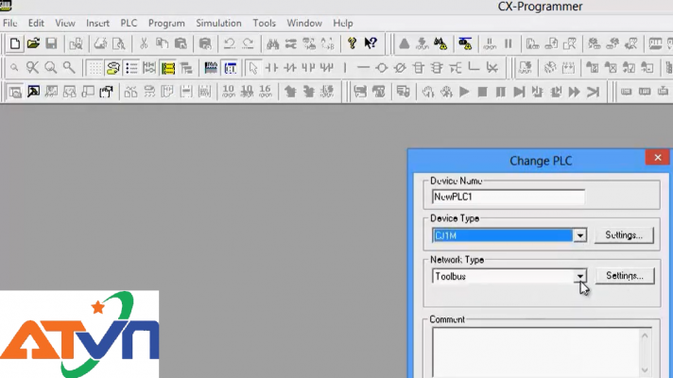Select the CJ1M Device Type combo box
Viewport: 673px width, 378px height.
[x=509, y=235]
